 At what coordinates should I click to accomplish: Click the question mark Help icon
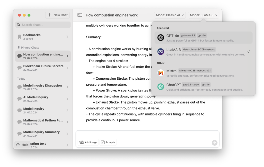[18, 145]
